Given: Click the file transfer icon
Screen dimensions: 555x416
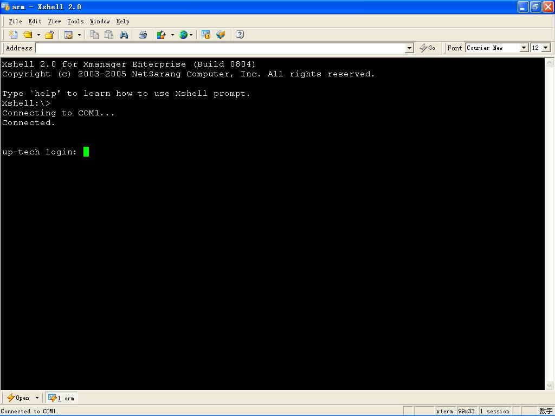Looking at the screenshot, I should (221, 35).
